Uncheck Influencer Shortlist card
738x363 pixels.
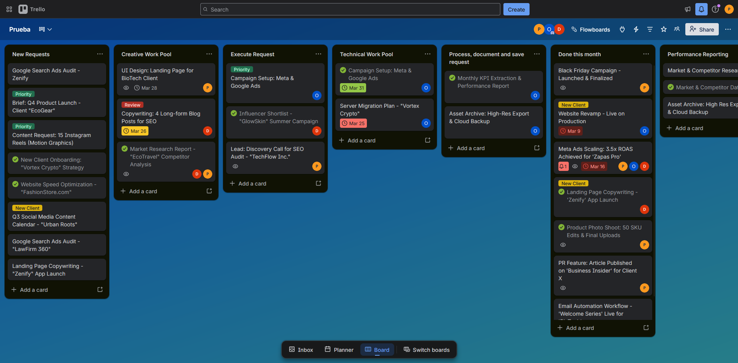pos(234,113)
